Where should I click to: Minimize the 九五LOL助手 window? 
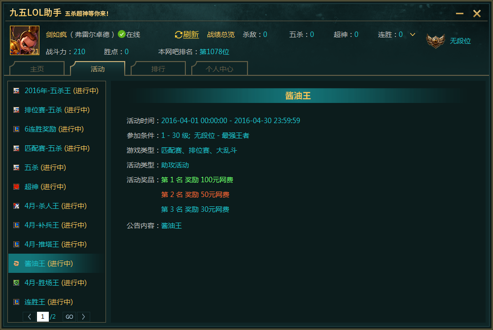click(x=459, y=13)
